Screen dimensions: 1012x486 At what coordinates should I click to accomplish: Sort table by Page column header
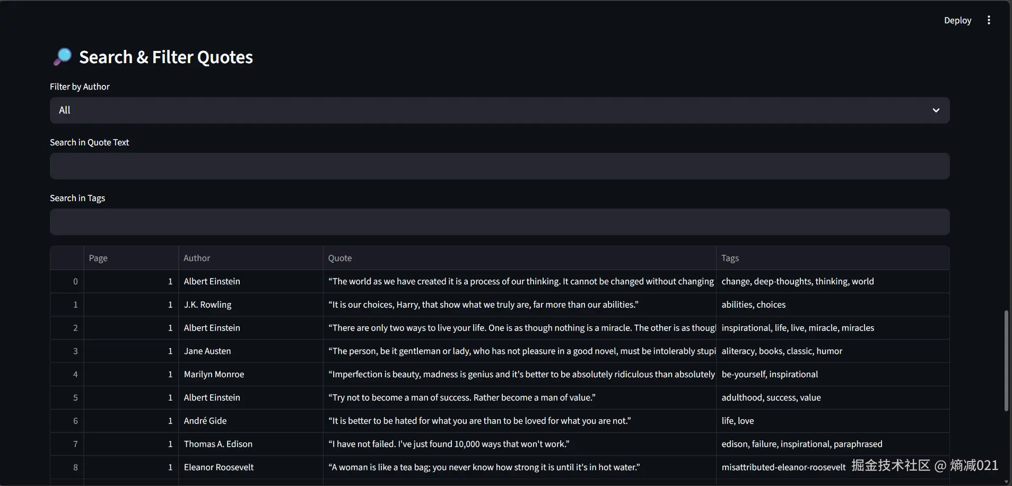130,258
